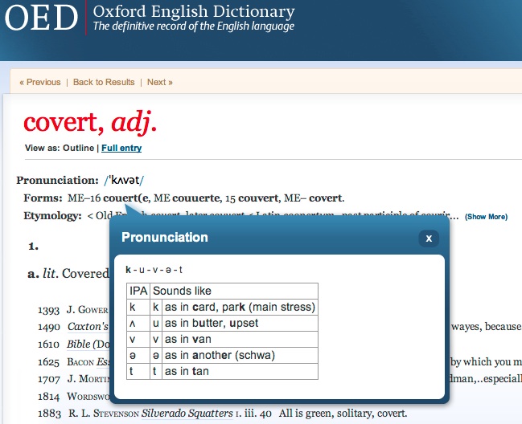Expand etymology with Show More

pyautogui.click(x=487, y=217)
